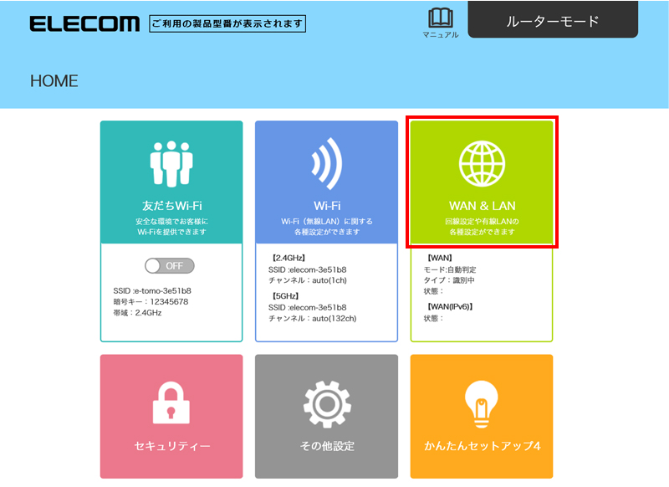This screenshot has width=669, height=487.
Task: Click the その他設定 label
Action: pyautogui.click(x=327, y=446)
